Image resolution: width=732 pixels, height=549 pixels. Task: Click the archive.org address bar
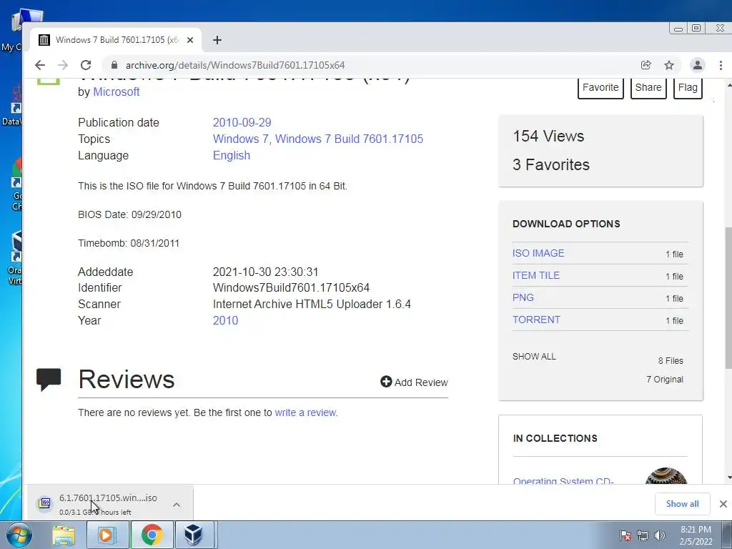(x=373, y=65)
